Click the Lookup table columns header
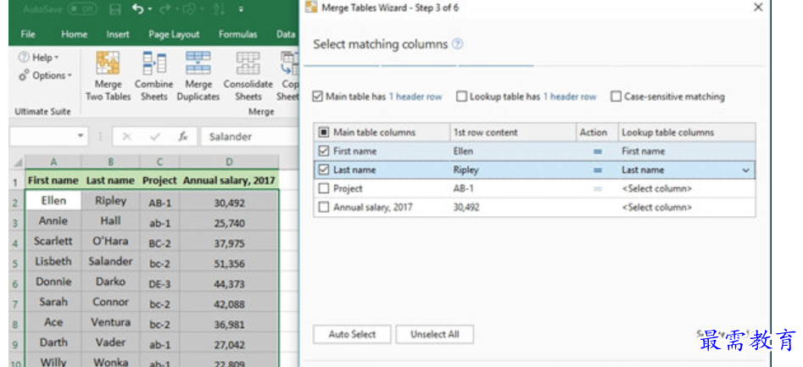This screenshot has height=367, width=803. click(x=686, y=132)
